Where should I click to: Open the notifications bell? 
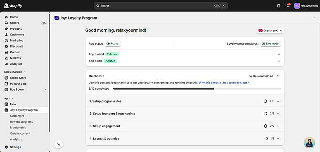pyautogui.click(x=288, y=6)
